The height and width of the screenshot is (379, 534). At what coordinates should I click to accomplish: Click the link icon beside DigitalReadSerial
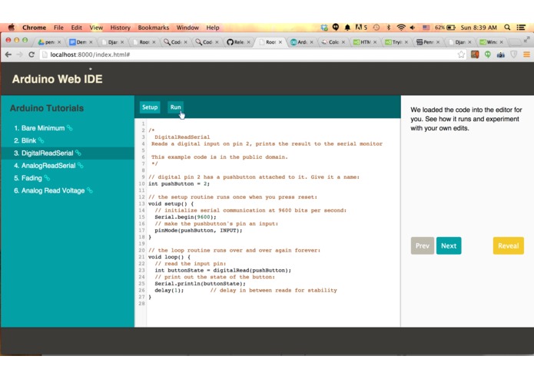point(78,153)
